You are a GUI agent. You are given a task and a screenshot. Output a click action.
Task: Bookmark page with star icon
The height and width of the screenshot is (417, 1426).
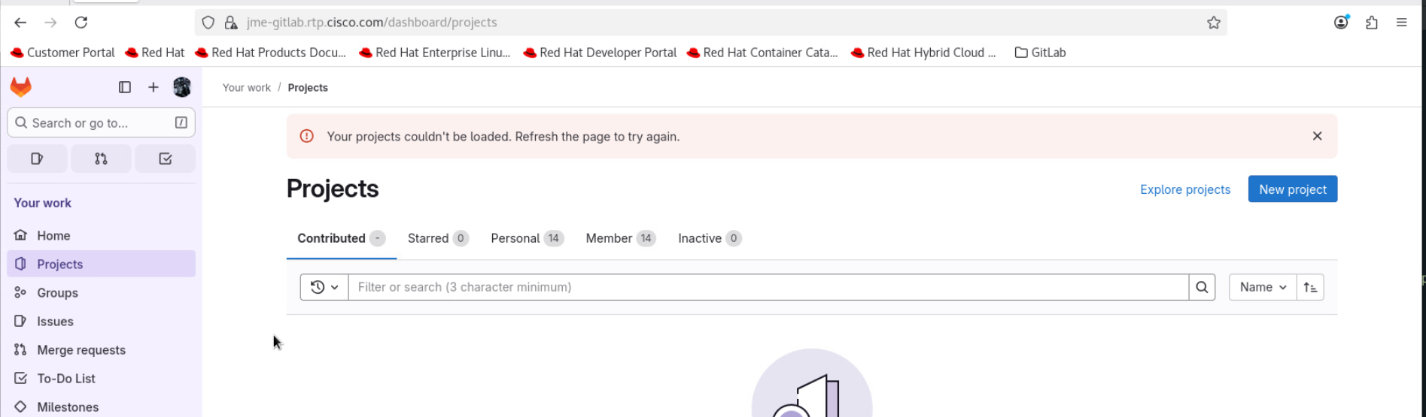[x=1214, y=23]
